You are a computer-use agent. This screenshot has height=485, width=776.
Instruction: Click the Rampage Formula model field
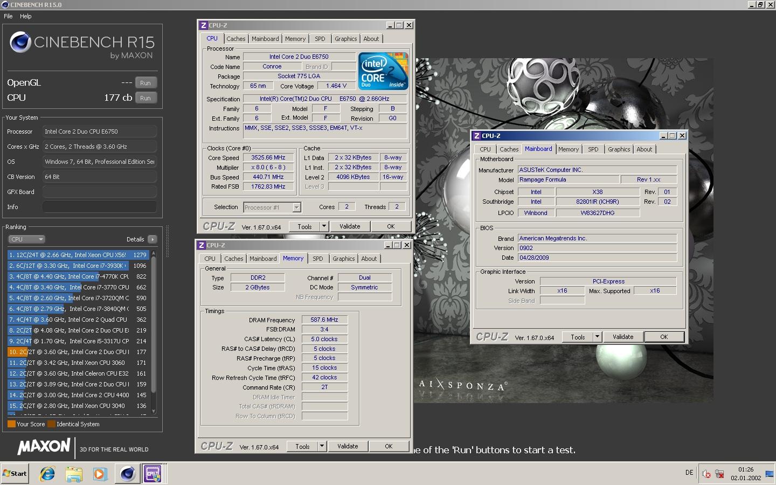[569, 180]
